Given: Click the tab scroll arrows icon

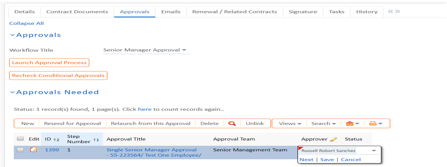Looking at the screenshot, I should pos(394,12).
